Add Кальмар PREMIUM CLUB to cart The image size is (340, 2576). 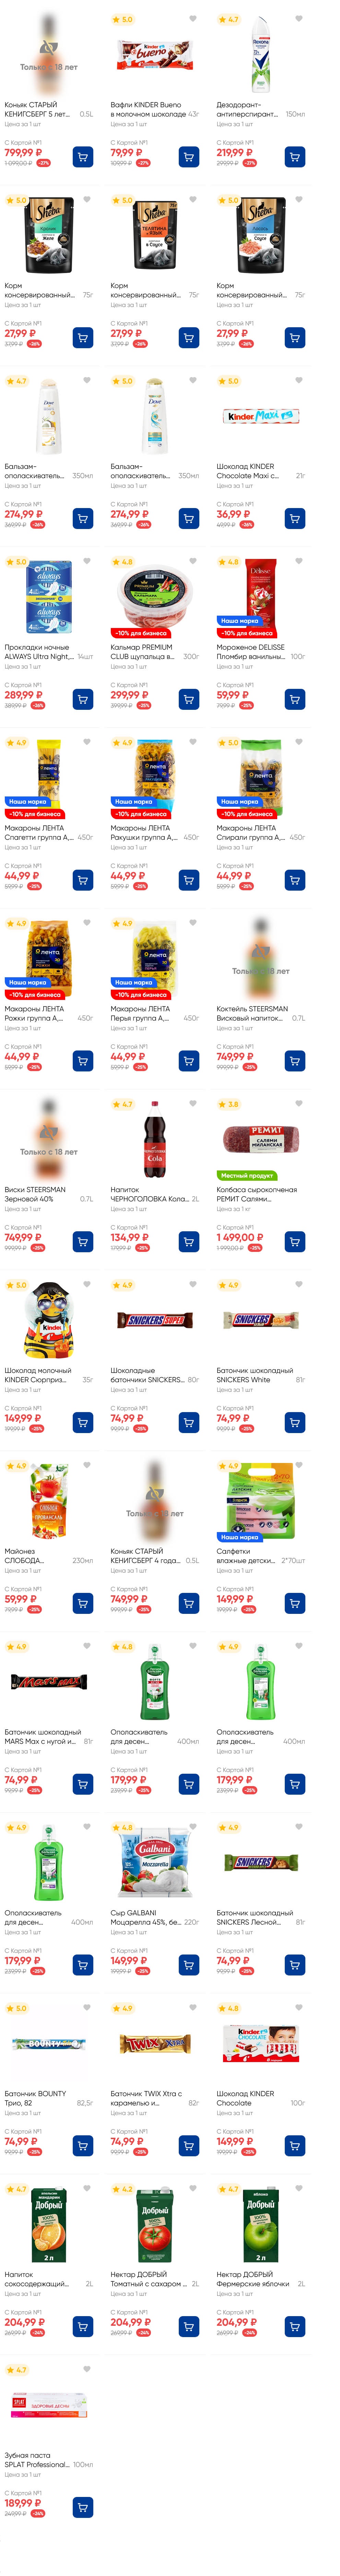188,699
